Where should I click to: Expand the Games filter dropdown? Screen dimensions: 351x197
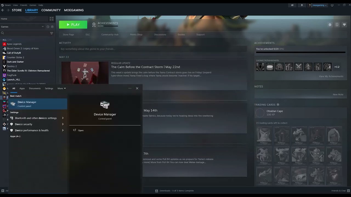tap(43, 27)
